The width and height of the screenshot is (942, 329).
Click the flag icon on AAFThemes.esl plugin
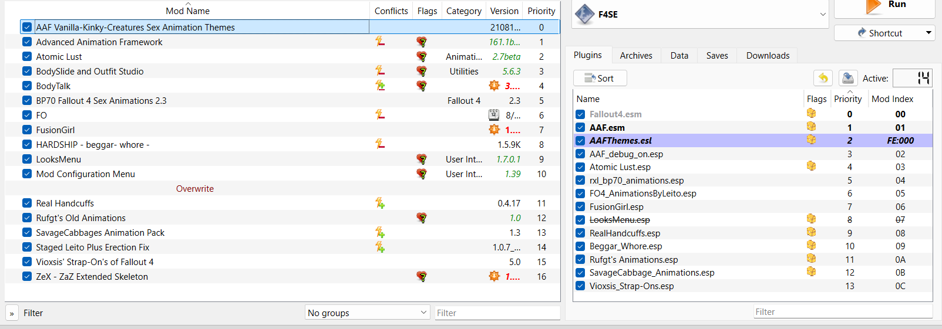[811, 140]
